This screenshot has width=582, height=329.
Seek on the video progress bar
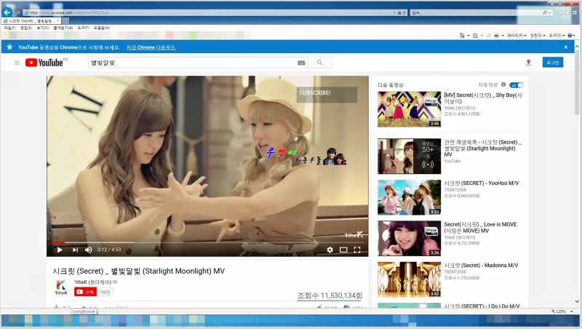208,242
